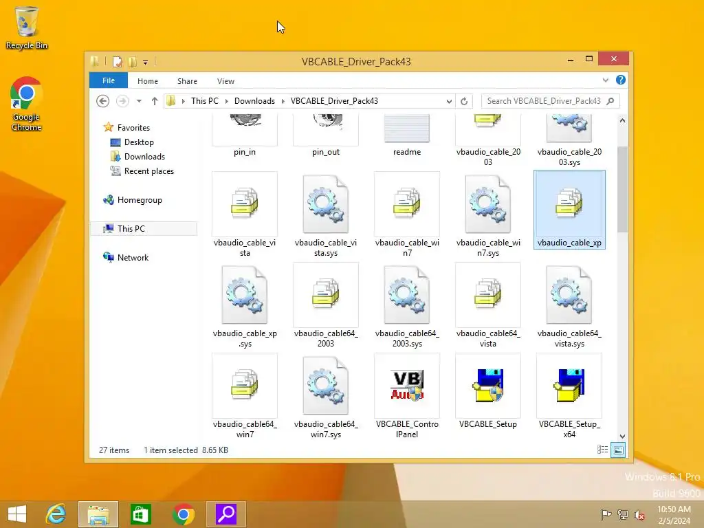704x528 pixels.
Task: Expand the ribbon with the chevron
Action: click(x=606, y=80)
